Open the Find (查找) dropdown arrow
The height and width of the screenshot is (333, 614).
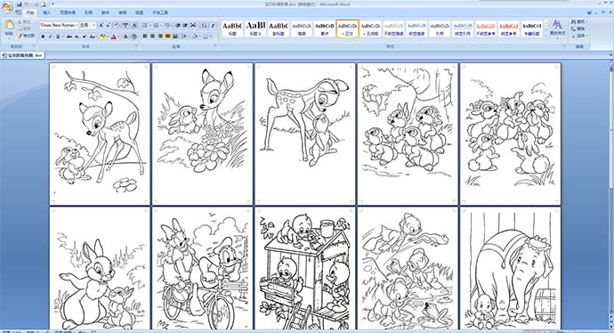pos(587,21)
